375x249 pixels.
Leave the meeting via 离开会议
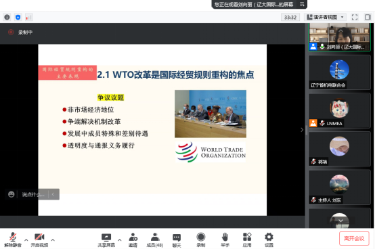coord(354,238)
